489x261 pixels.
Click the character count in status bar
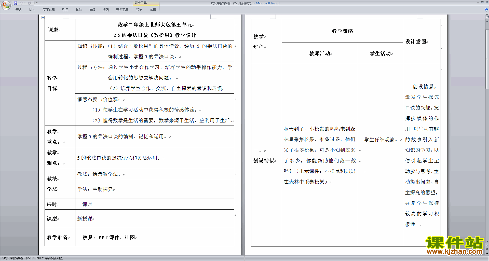click(33, 258)
